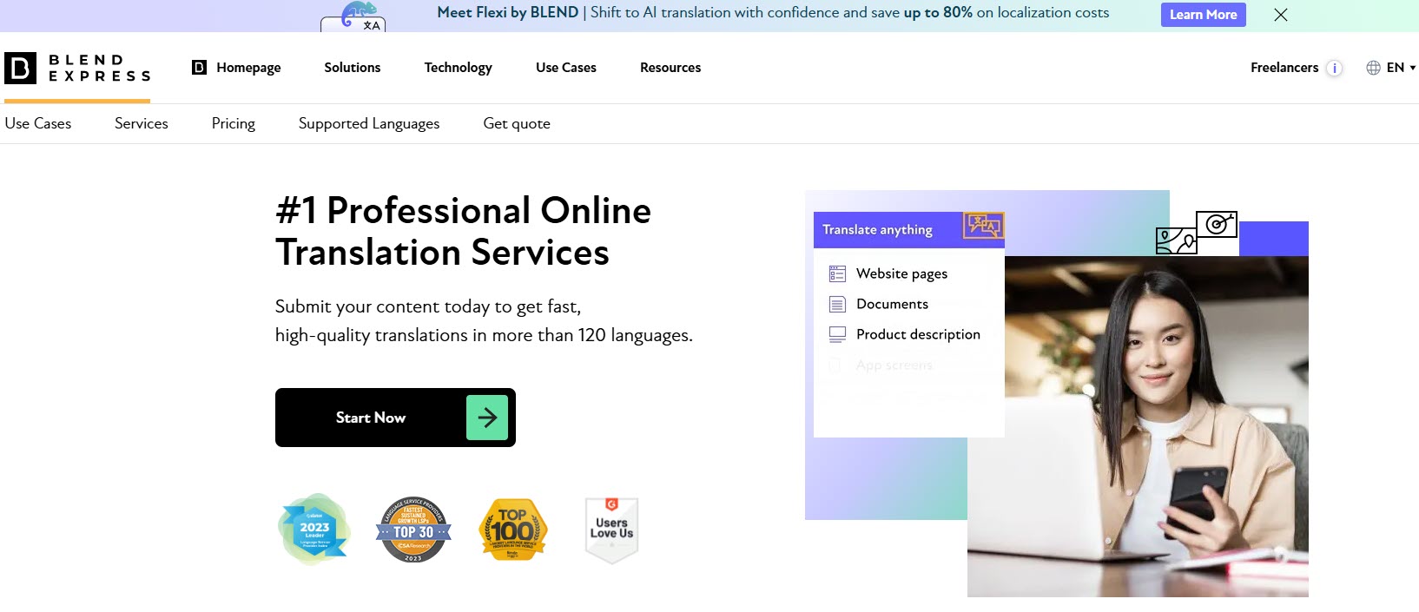Screen dimensions: 1419x612
Task: Click the map pin icon above the photo
Action: point(1177,240)
